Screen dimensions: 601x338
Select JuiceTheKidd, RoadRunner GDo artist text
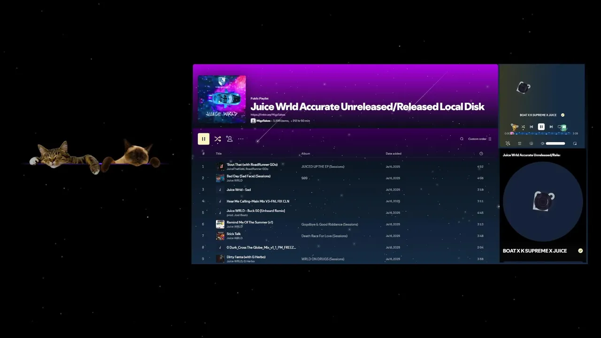tap(247, 169)
